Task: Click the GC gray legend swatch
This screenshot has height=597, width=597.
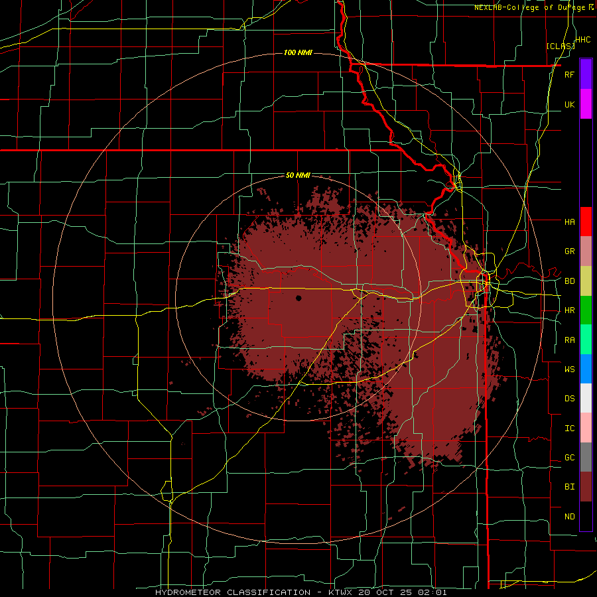Action: pyautogui.click(x=586, y=457)
